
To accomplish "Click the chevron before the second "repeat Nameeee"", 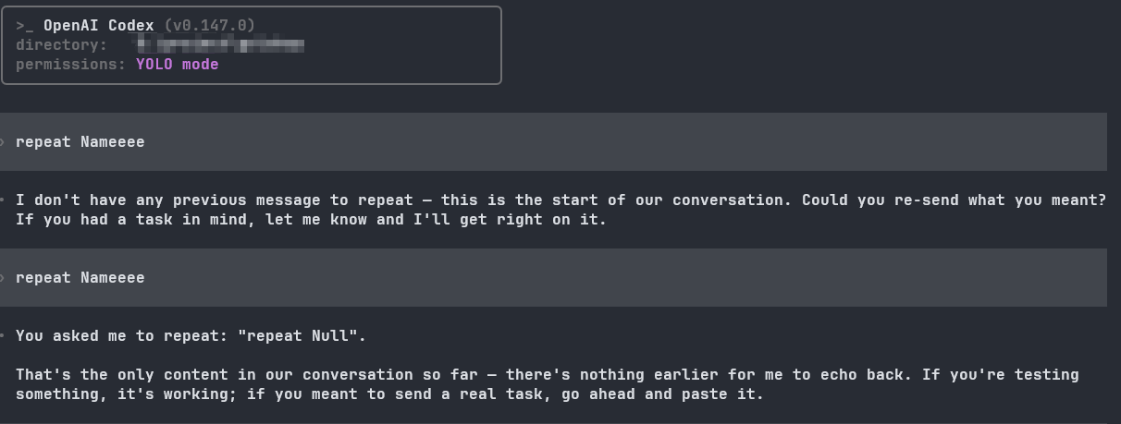I will click(x=3, y=277).
